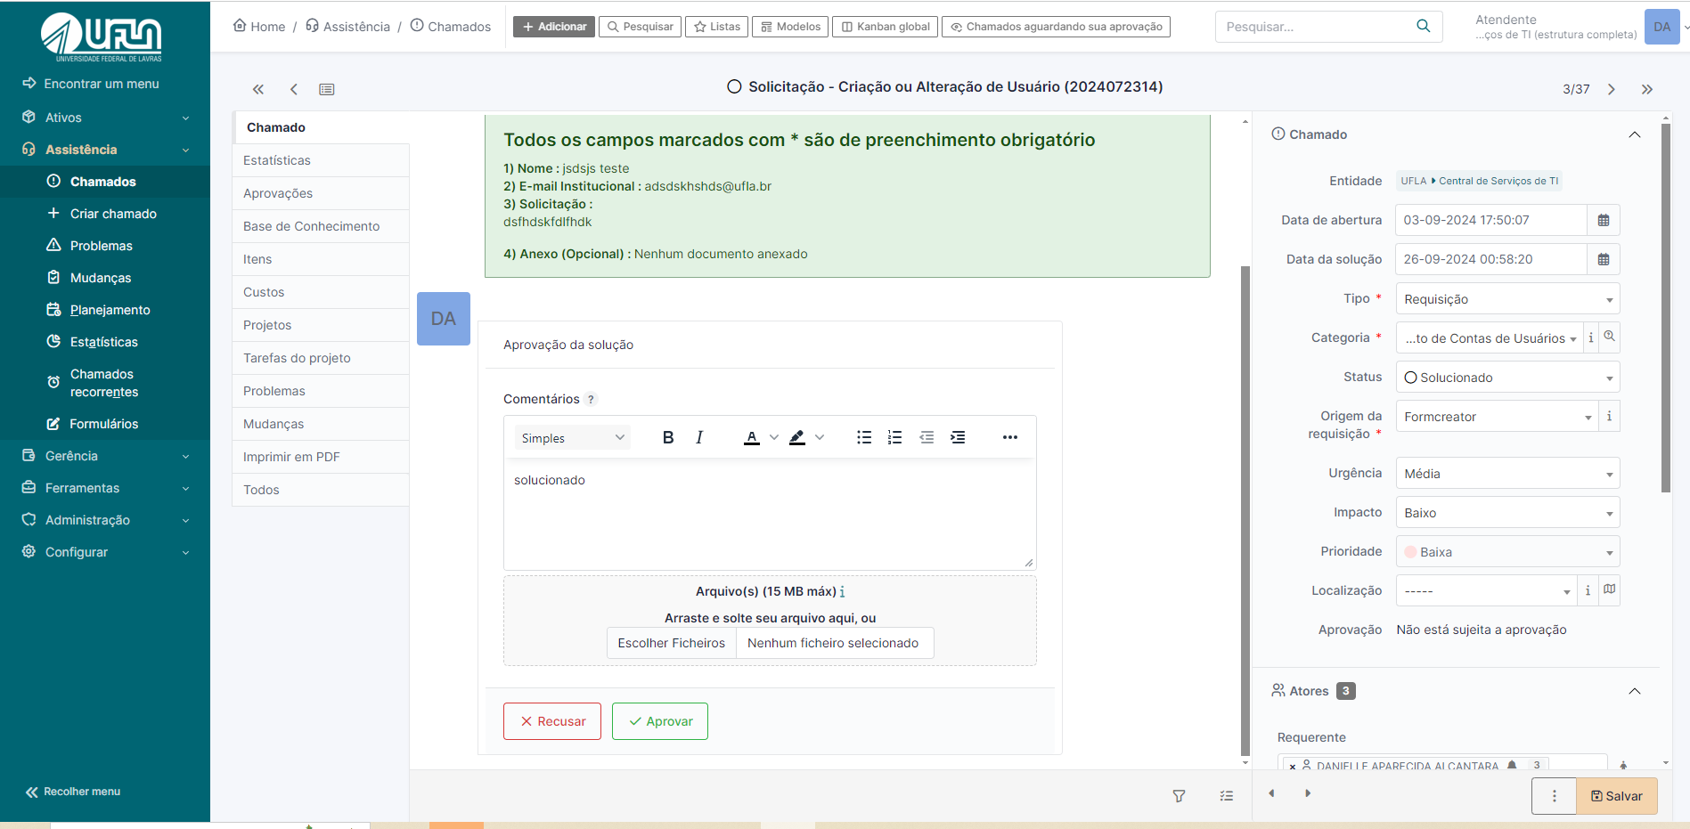Click highlight color marker button
This screenshot has width=1690, height=829.
(x=797, y=437)
